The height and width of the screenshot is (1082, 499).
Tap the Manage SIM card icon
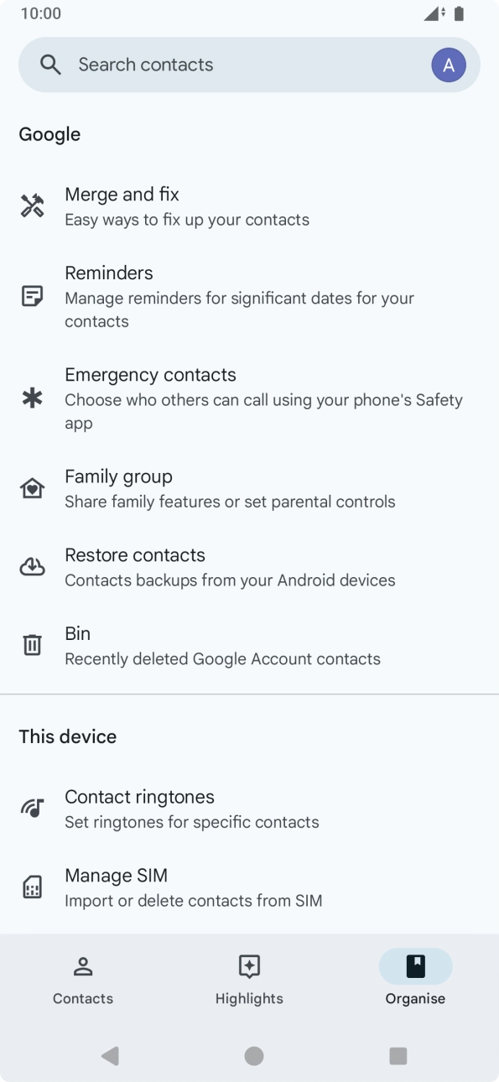[x=32, y=887]
